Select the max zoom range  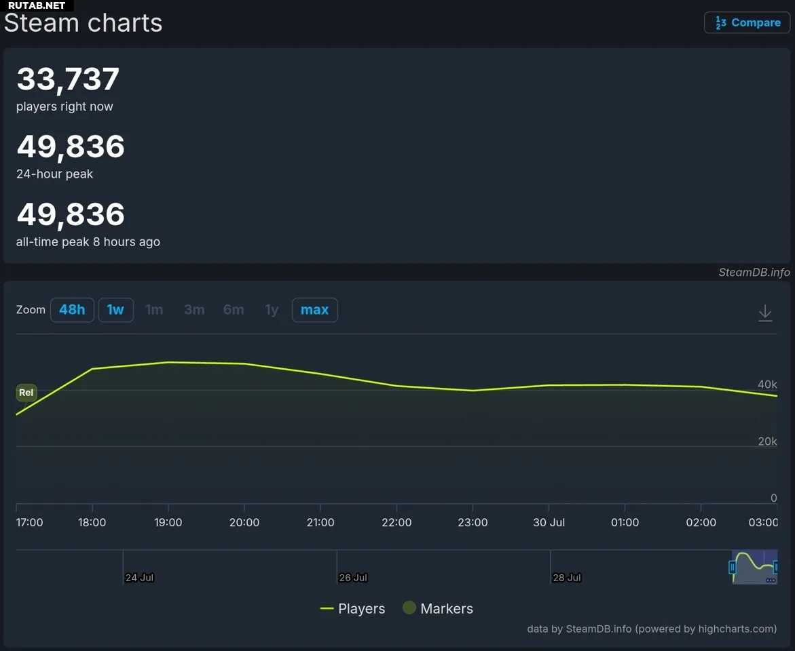click(315, 309)
